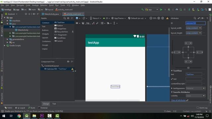The image size is (212, 119).
Task: Open Attributes panel settings gear
Action: pos(202,18)
